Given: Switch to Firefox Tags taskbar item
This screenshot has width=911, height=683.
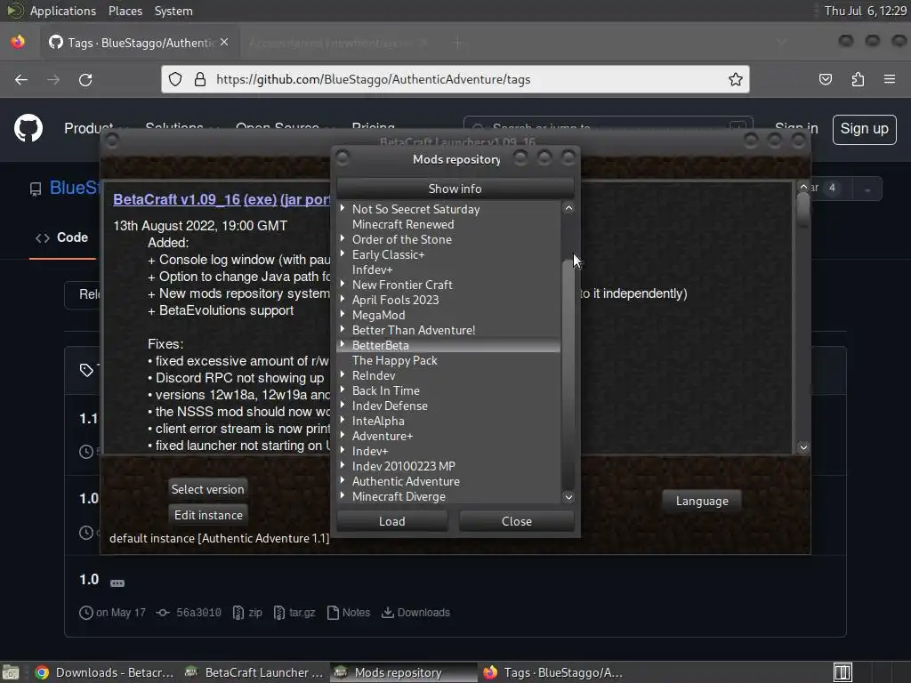Looking at the screenshot, I should (553, 672).
